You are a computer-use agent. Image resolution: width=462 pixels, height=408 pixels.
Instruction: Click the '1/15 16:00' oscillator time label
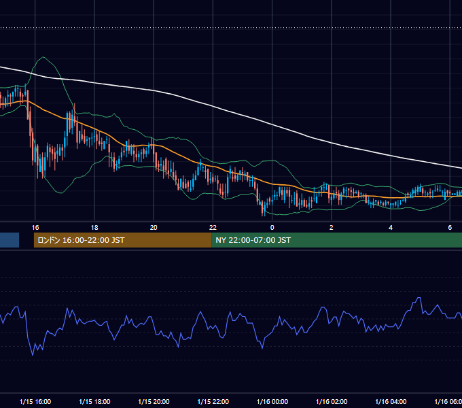(35, 401)
